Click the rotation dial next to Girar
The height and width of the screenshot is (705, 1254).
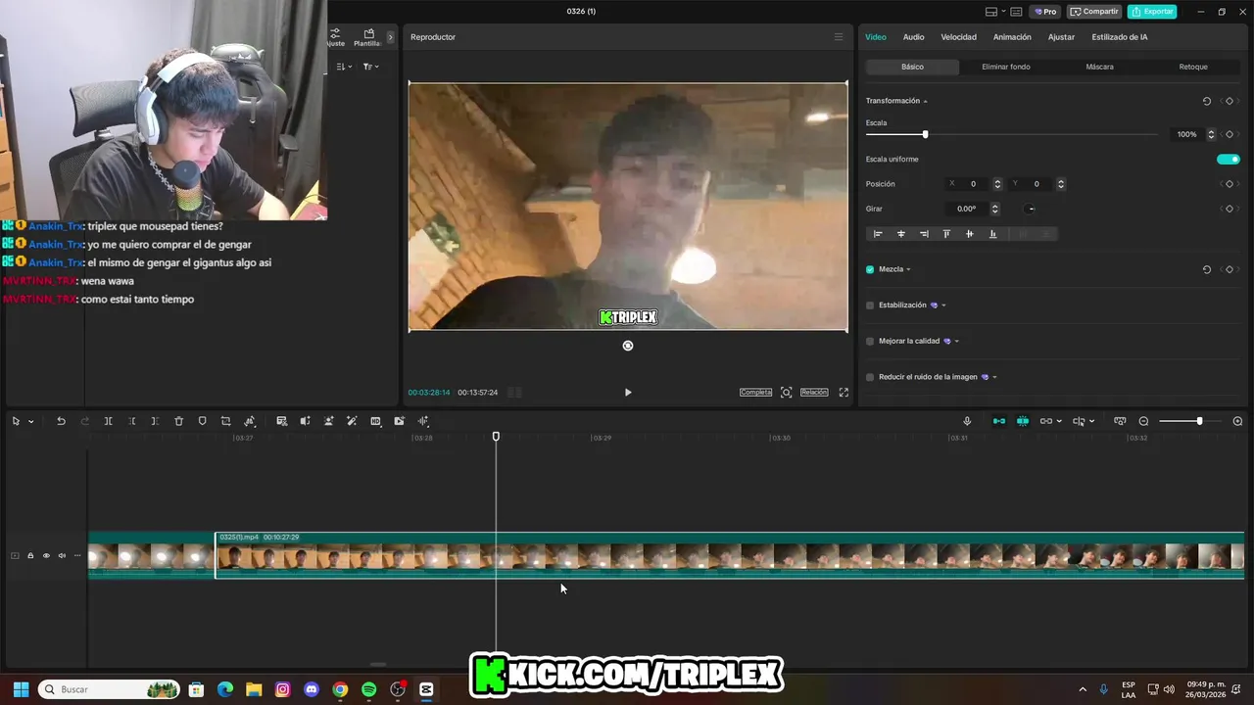click(x=1031, y=209)
